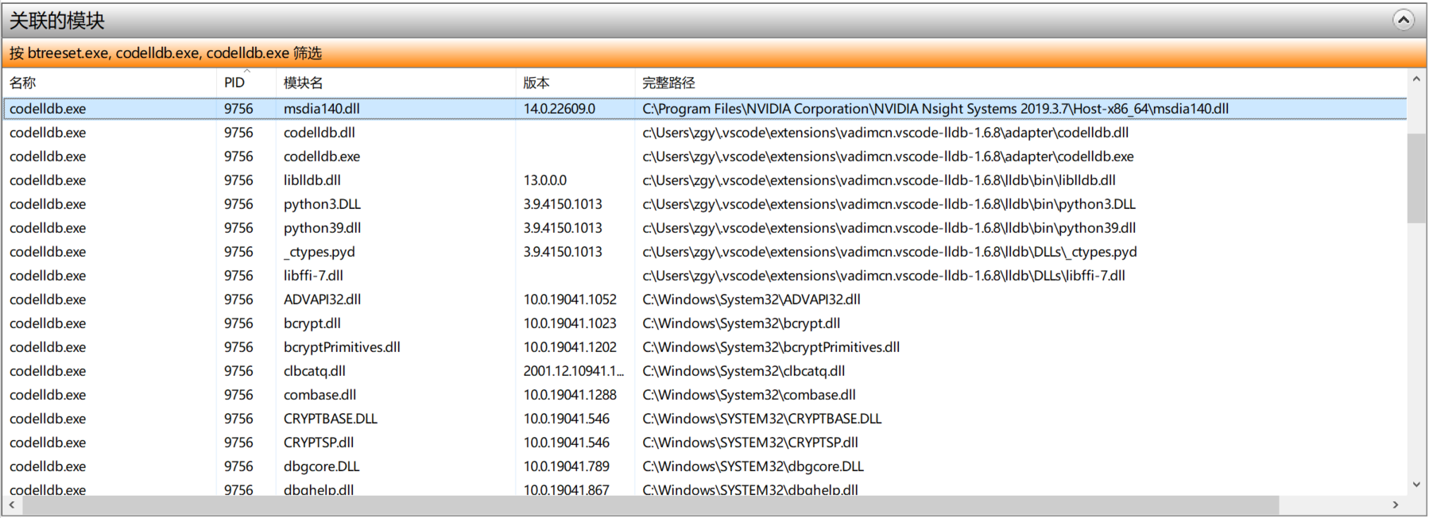Image resolution: width=1429 pixels, height=518 pixels.
Task: Select the bcrypt.dll module row
Action: pos(705,323)
